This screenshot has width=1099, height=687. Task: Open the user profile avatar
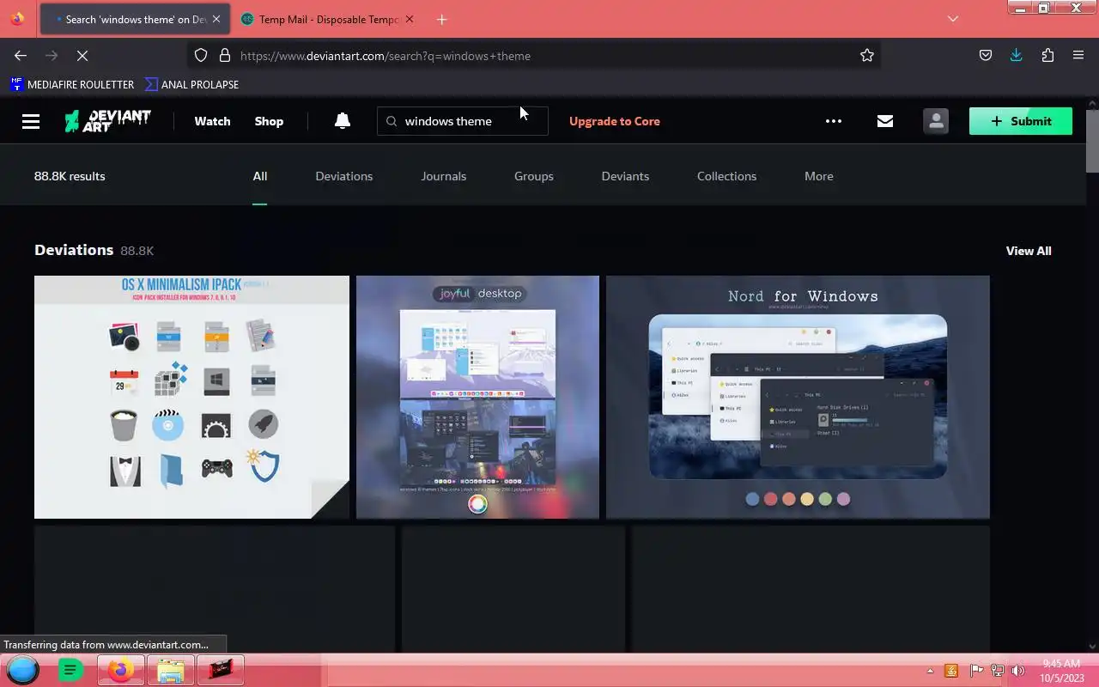click(936, 121)
